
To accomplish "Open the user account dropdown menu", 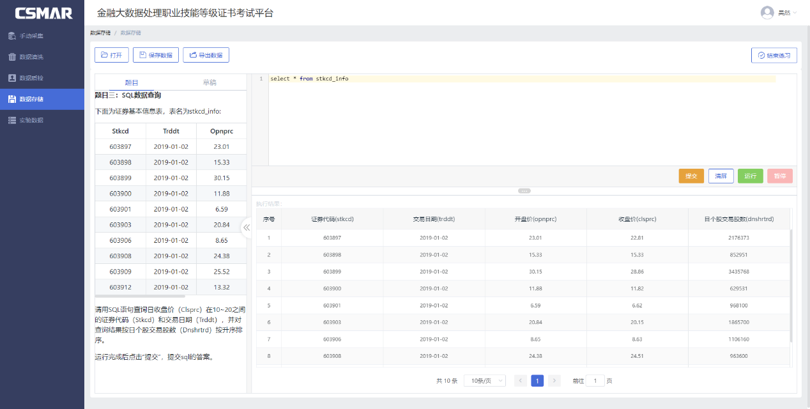I will [779, 13].
